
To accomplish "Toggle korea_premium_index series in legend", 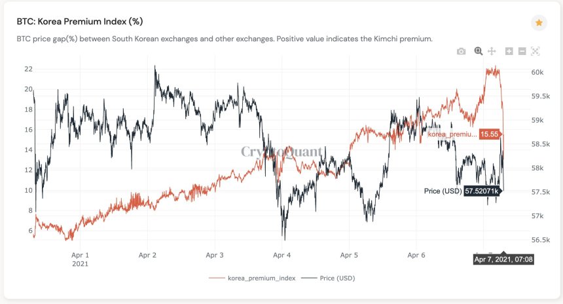I will click(261, 278).
